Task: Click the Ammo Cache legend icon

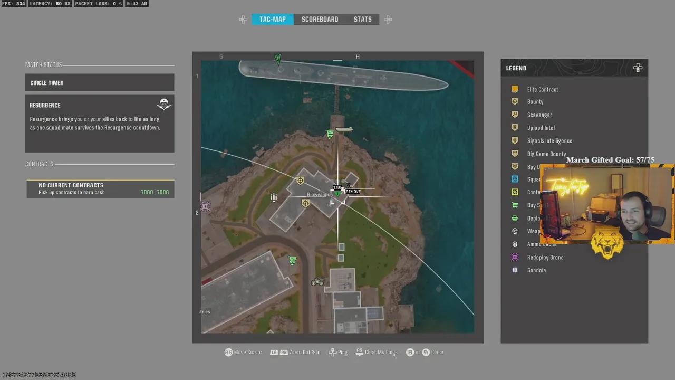Action: tap(515, 244)
